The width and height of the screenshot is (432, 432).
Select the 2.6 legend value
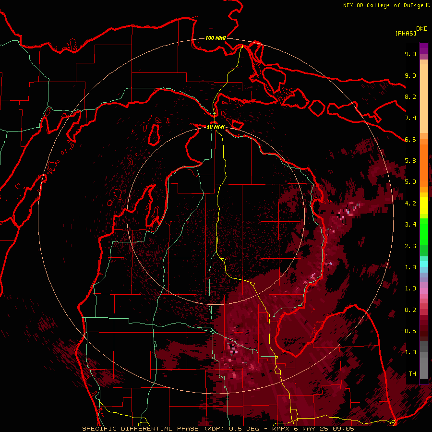pos(410,246)
